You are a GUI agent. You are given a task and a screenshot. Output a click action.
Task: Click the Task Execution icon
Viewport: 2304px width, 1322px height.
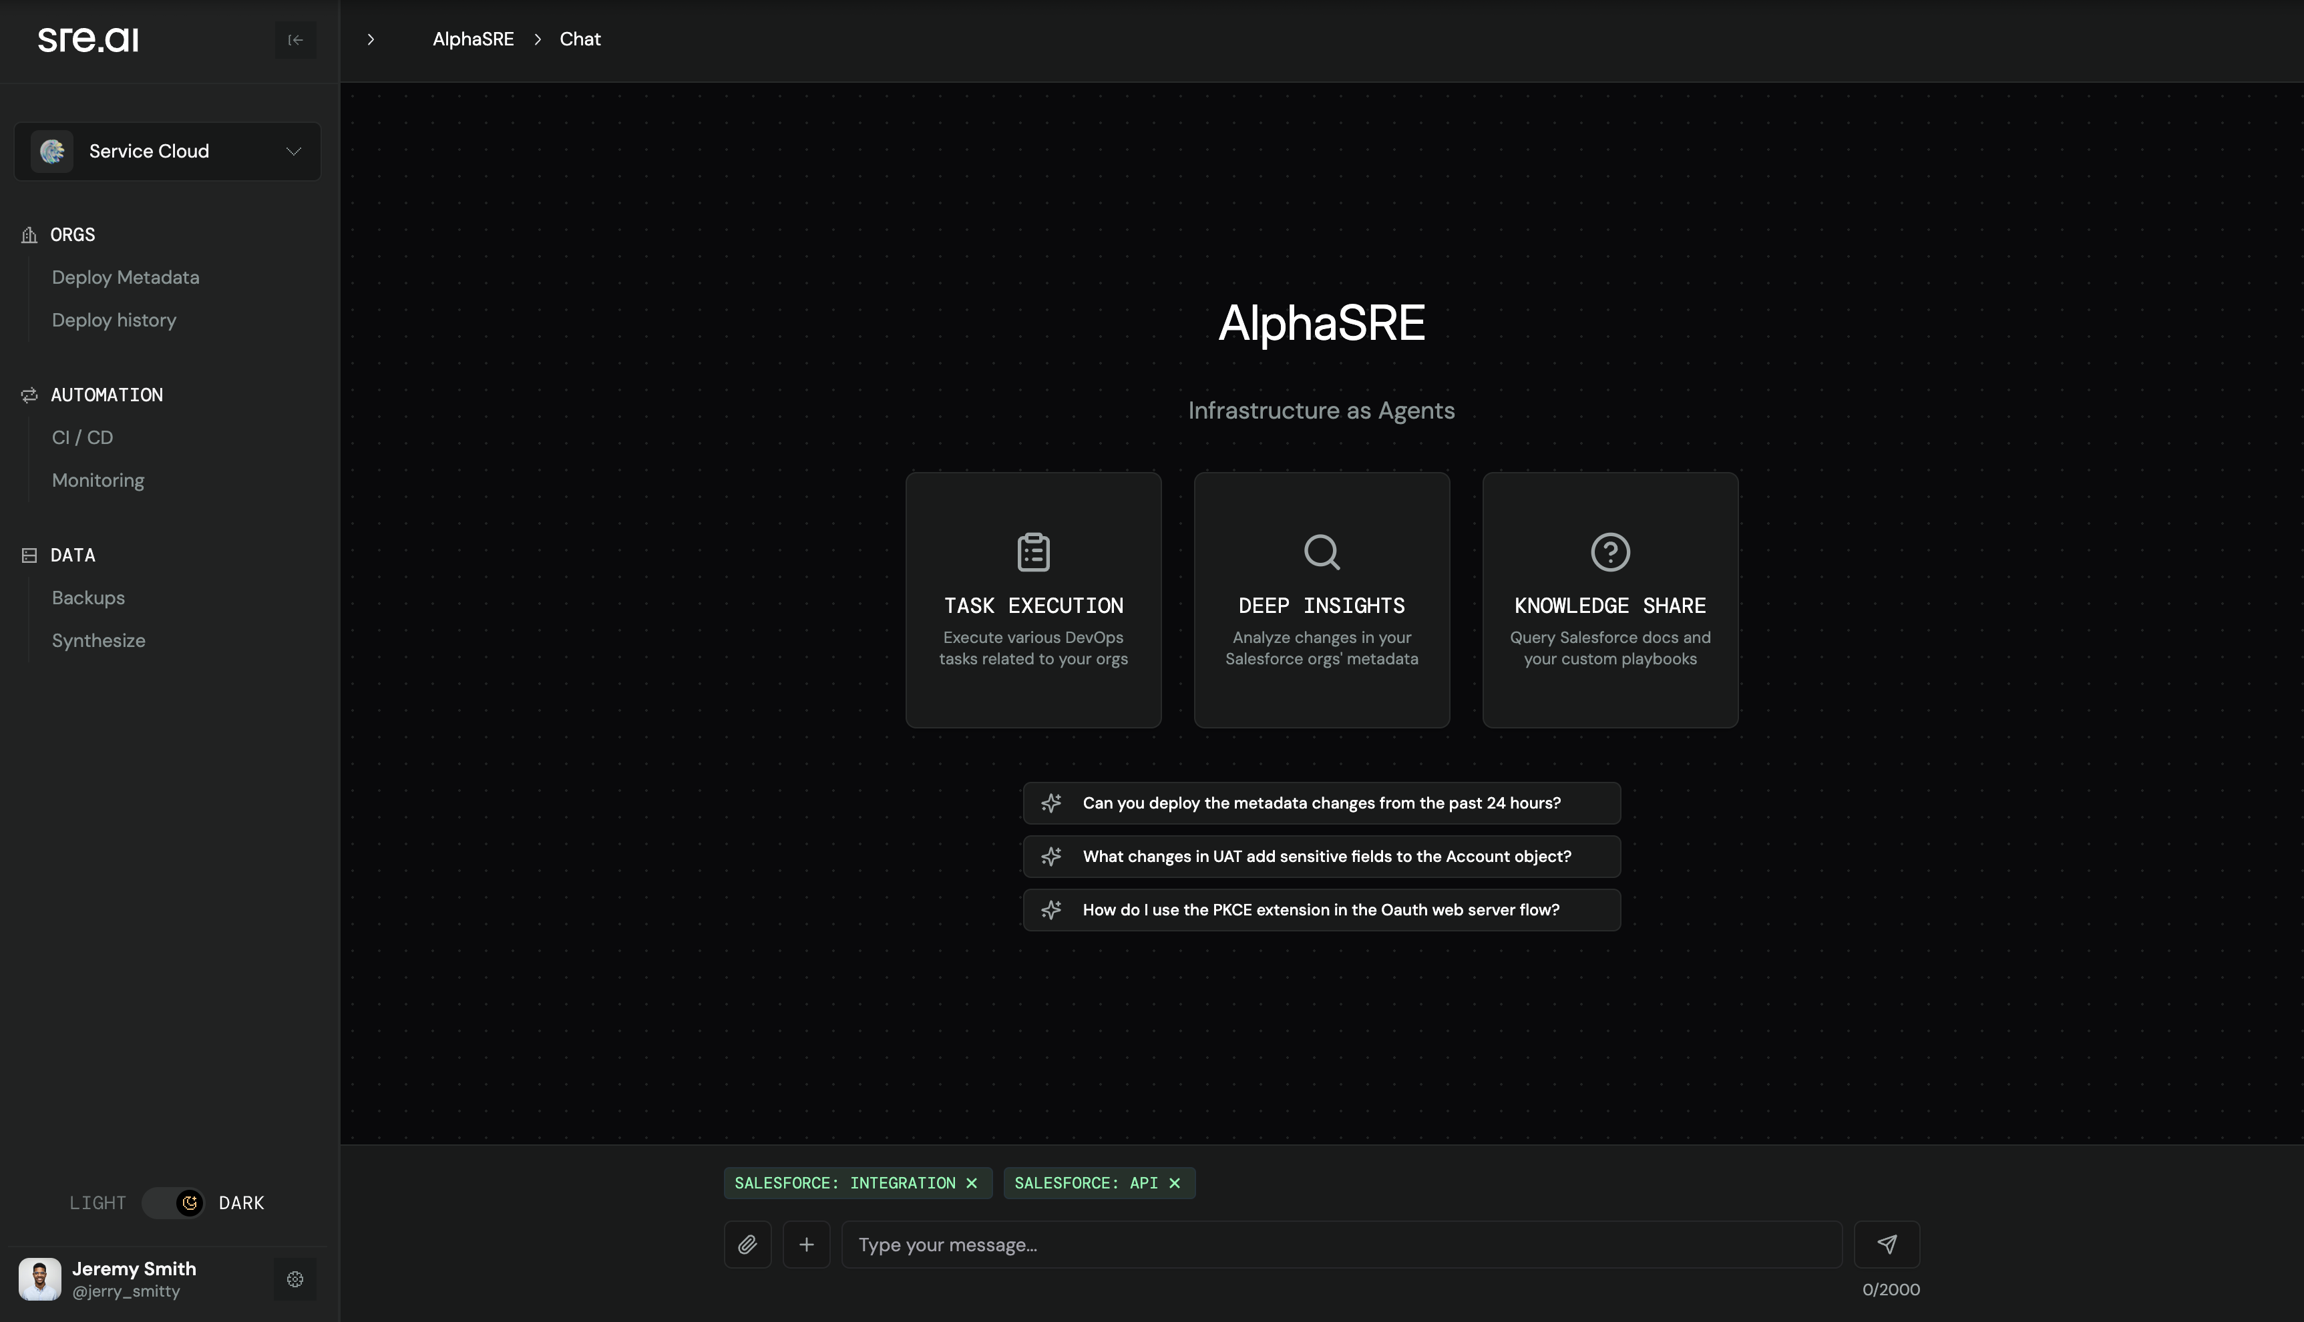pos(1033,552)
